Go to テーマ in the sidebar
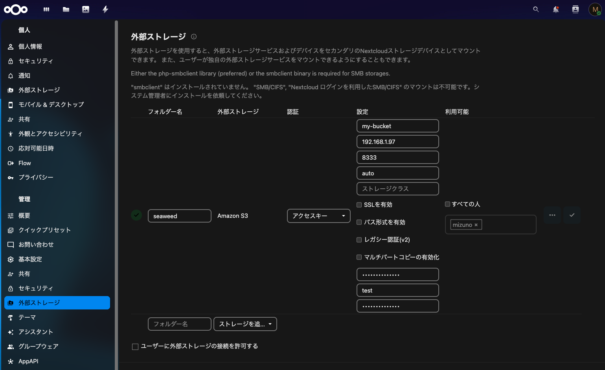 pyautogui.click(x=27, y=317)
